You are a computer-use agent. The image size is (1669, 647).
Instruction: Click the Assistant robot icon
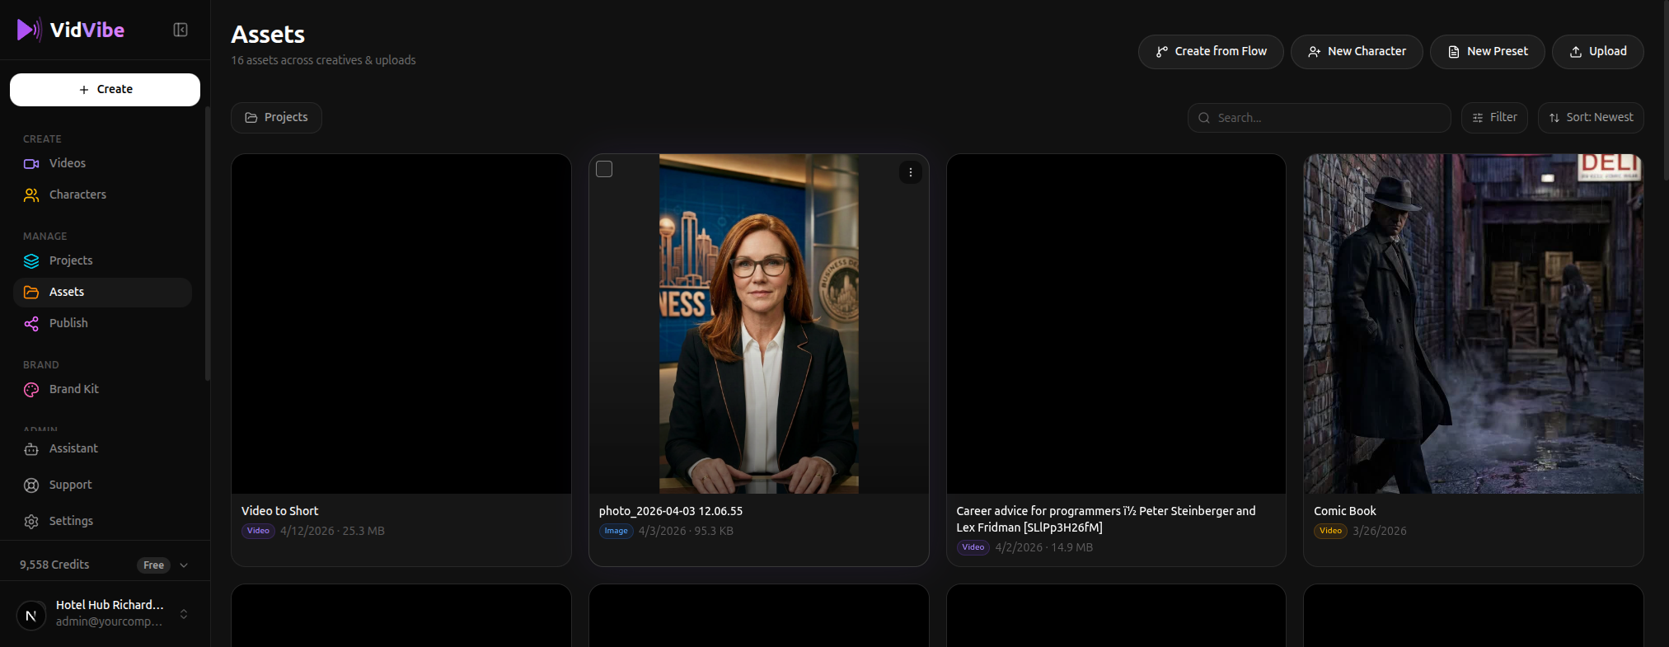[x=31, y=449]
